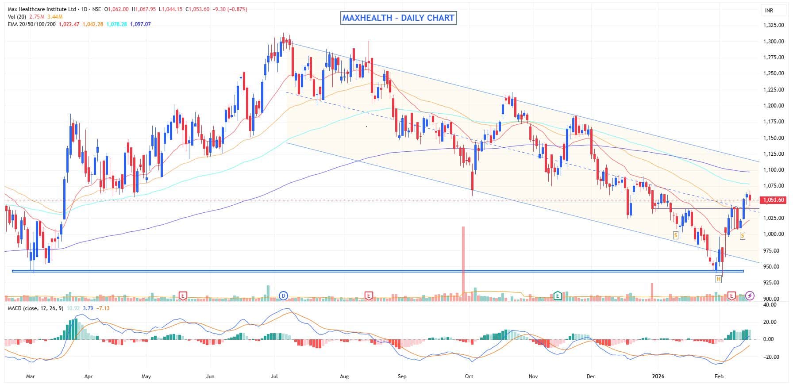Click the Dec label on the time axis
The height and width of the screenshot is (384, 793).
coord(591,376)
